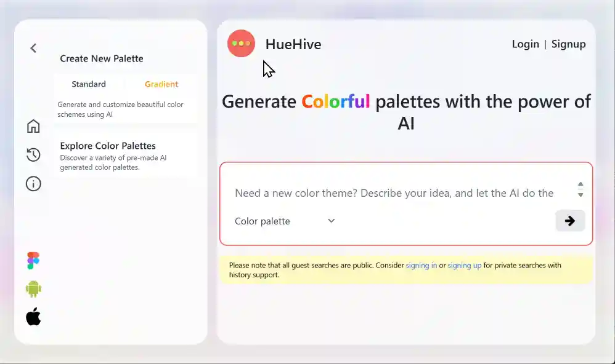Open the Home icon in sidebar
The width and height of the screenshot is (615, 364).
point(33,125)
